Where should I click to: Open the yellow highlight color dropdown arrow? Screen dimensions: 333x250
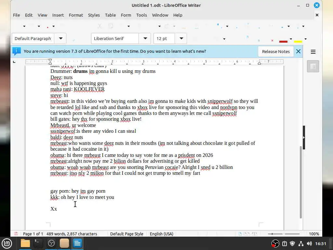point(305,39)
